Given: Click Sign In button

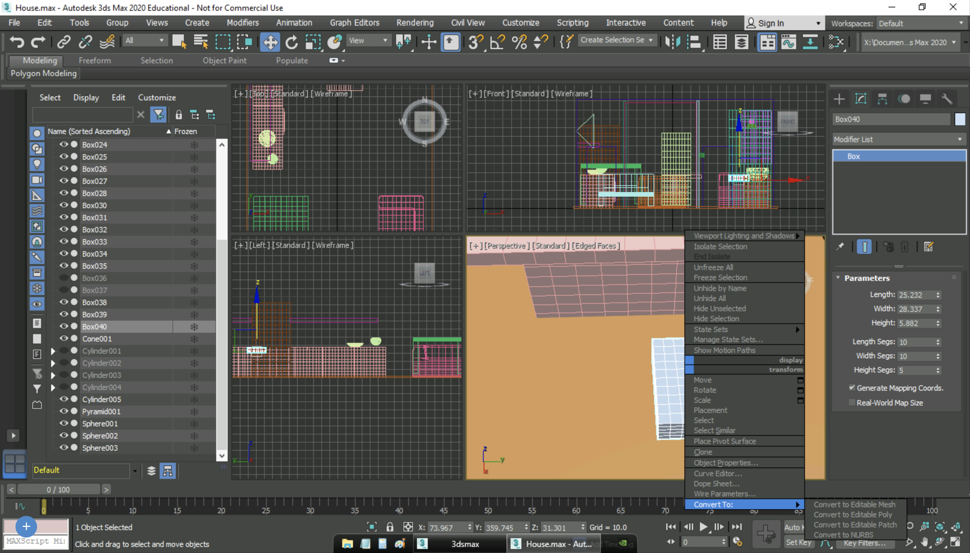Looking at the screenshot, I should point(784,23).
